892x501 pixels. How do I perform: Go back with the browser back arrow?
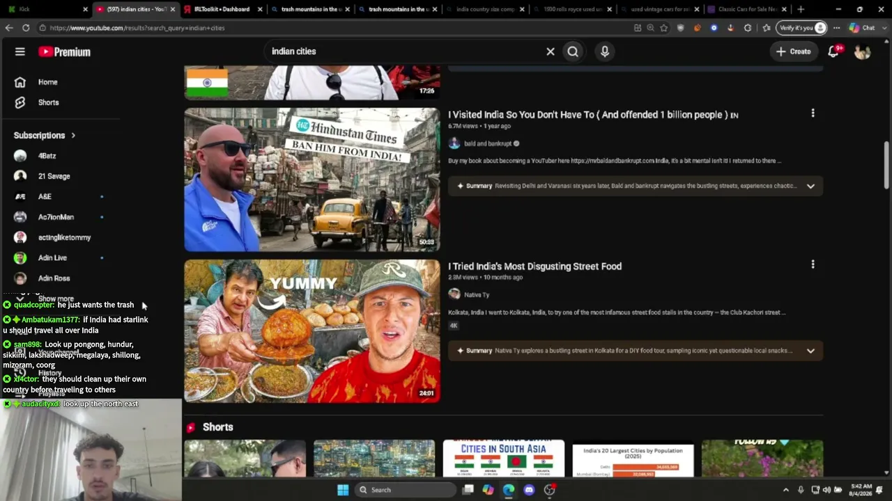coord(9,28)
